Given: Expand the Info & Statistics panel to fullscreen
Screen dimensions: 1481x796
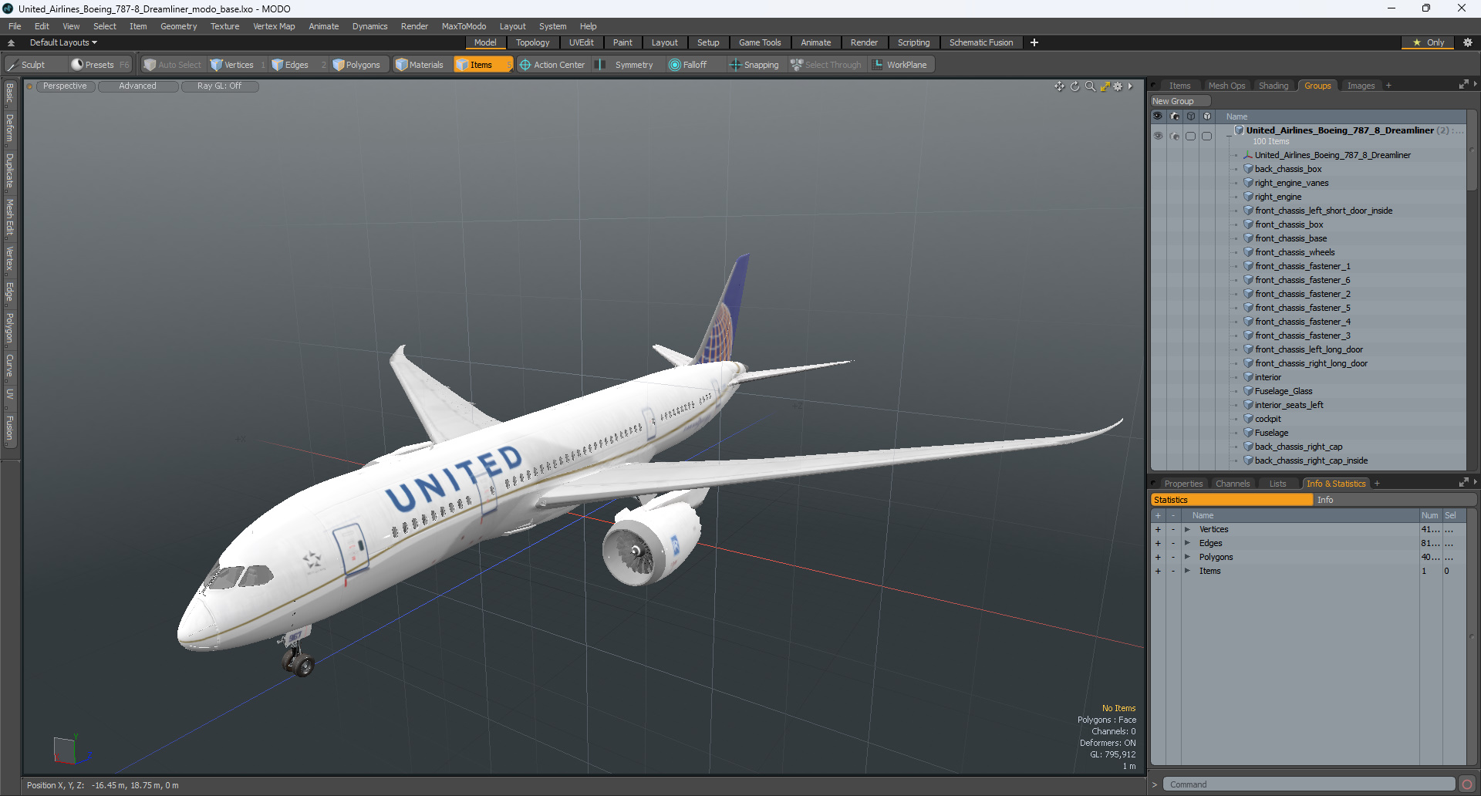Looking at the screenshot, I should 1463,483.
